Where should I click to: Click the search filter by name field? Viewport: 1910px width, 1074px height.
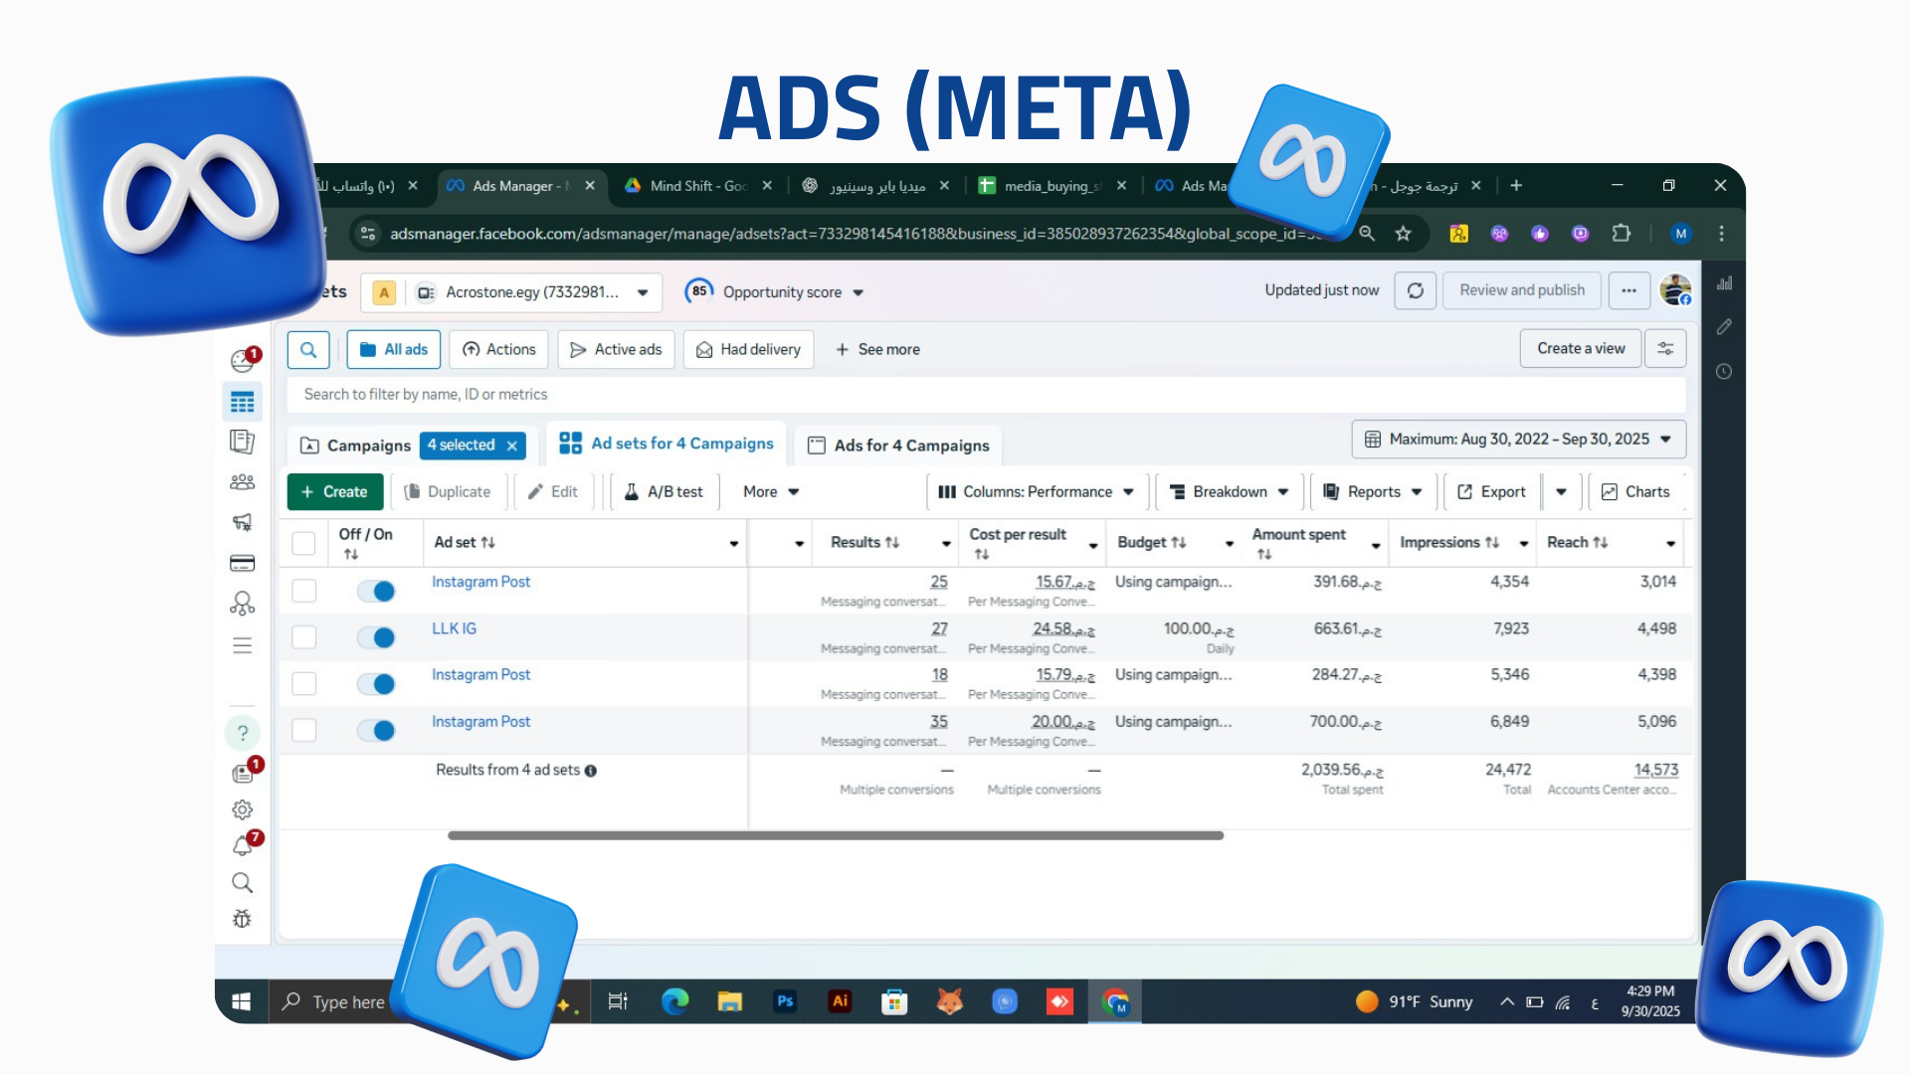pos(985,394)
